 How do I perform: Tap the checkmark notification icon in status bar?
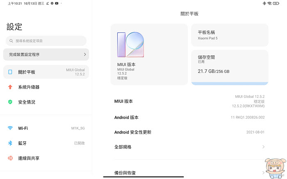[x=48, y=3]
